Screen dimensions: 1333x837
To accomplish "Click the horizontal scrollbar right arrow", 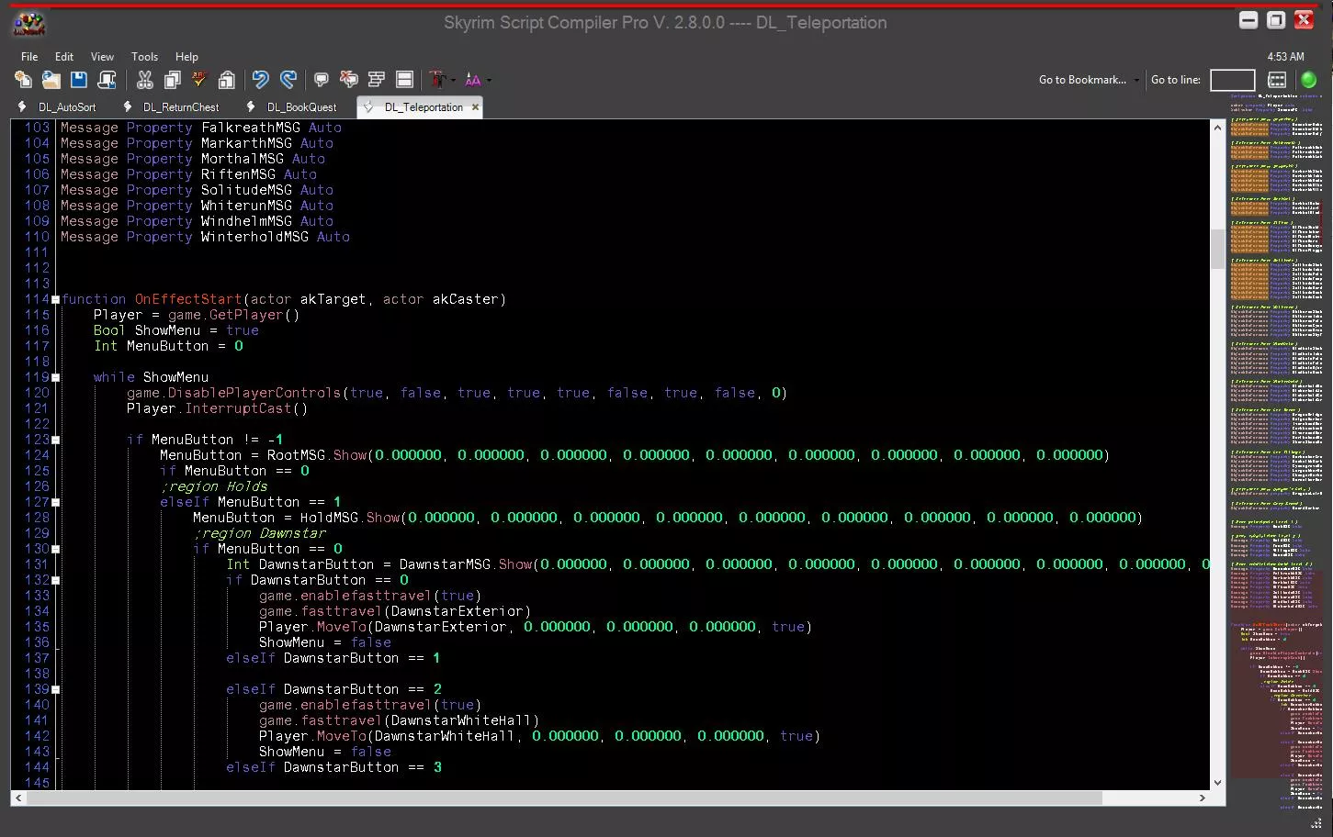I will (x=1202, y=798).
